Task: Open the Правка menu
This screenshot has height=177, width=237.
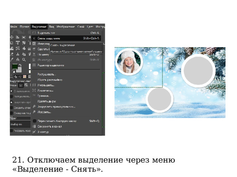Action: (x=24, y=27)
